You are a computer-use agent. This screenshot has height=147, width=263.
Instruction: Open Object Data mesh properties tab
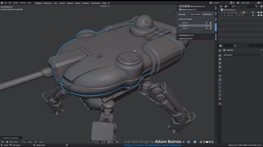click(220, 95)
